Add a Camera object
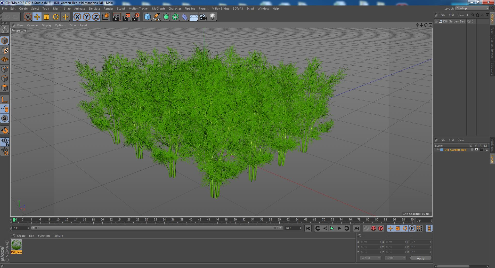Screen dimensions: 495x268 203,17
